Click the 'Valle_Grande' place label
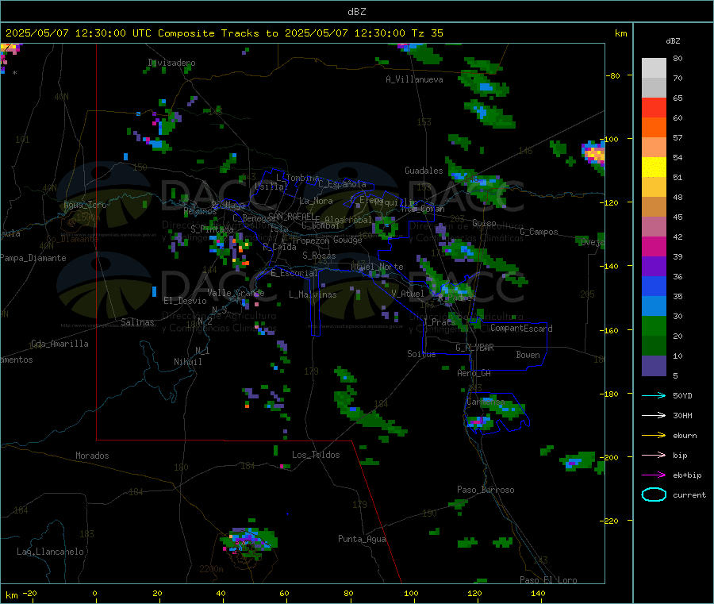 (x=236, y=293)
